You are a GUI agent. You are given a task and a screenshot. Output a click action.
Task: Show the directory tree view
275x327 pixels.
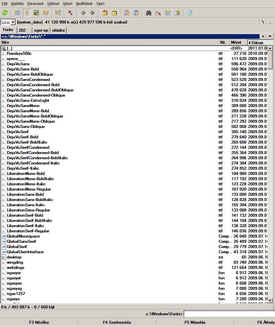click(x=46, y=13)
